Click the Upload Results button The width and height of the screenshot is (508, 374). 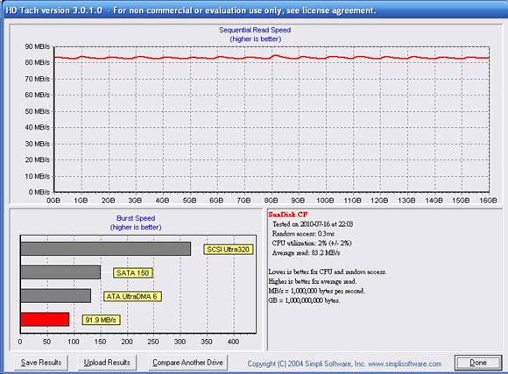point(107,363)
